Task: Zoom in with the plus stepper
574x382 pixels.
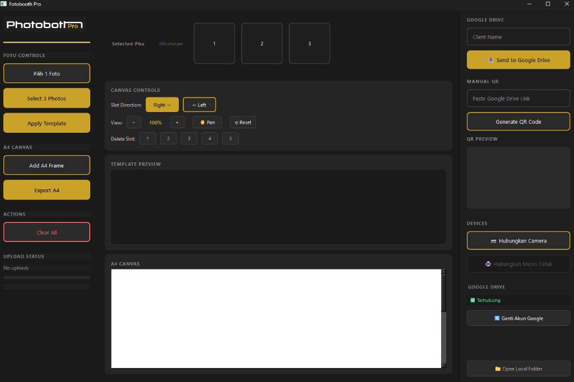Action: point(177,122)
